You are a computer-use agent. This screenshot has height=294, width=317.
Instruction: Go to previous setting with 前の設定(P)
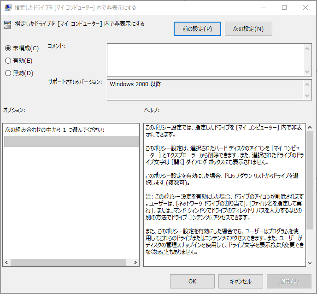[197, 29]
